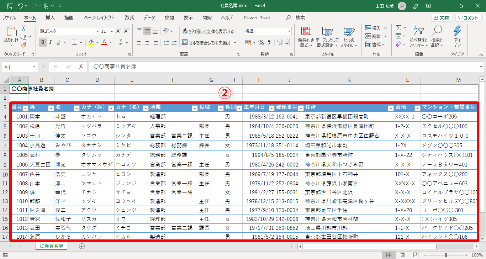
Task: Select cell containing 岡本
Action: [x=41, y=116]
